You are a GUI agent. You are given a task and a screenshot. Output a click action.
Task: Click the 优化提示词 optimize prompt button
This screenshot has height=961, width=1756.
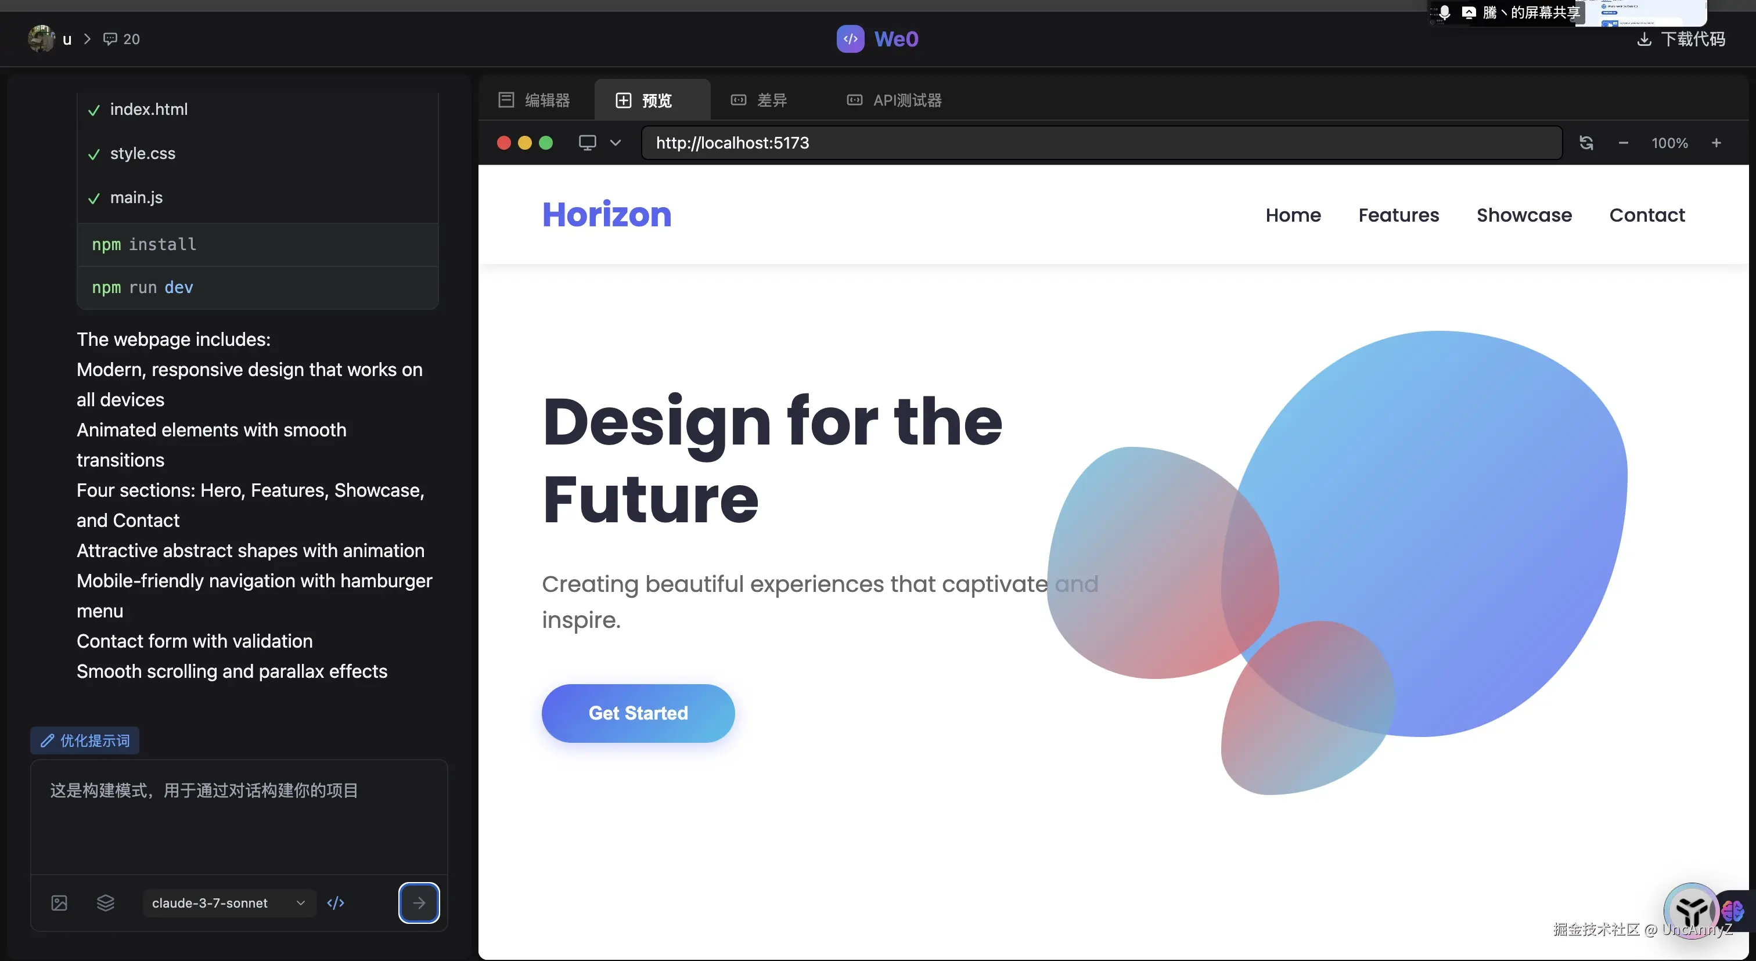pyautogui.click(x=85, y=740)
